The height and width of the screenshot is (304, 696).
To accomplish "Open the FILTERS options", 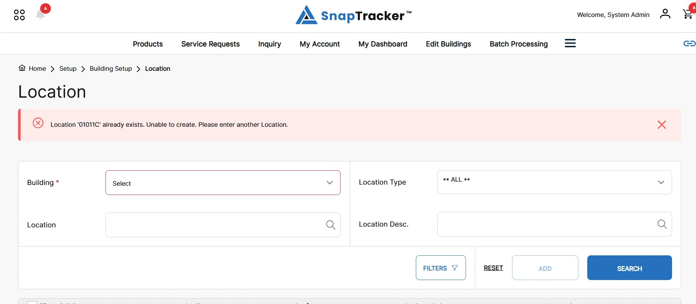I will tap(441, 268).
